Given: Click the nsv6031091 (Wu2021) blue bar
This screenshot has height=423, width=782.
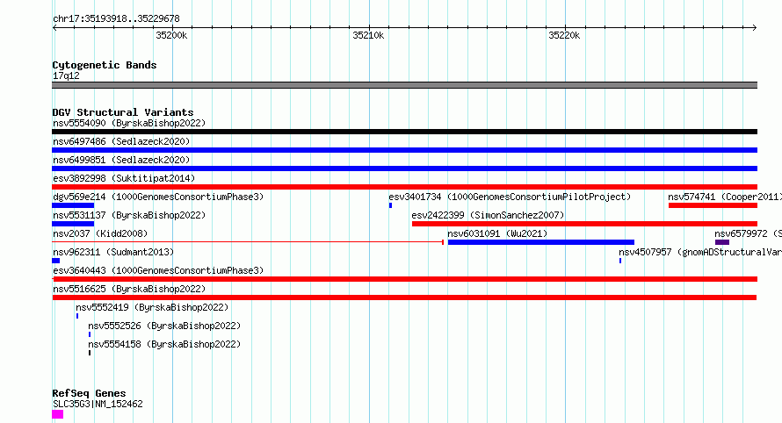Looking at the screenshot, I should point(541,242).
